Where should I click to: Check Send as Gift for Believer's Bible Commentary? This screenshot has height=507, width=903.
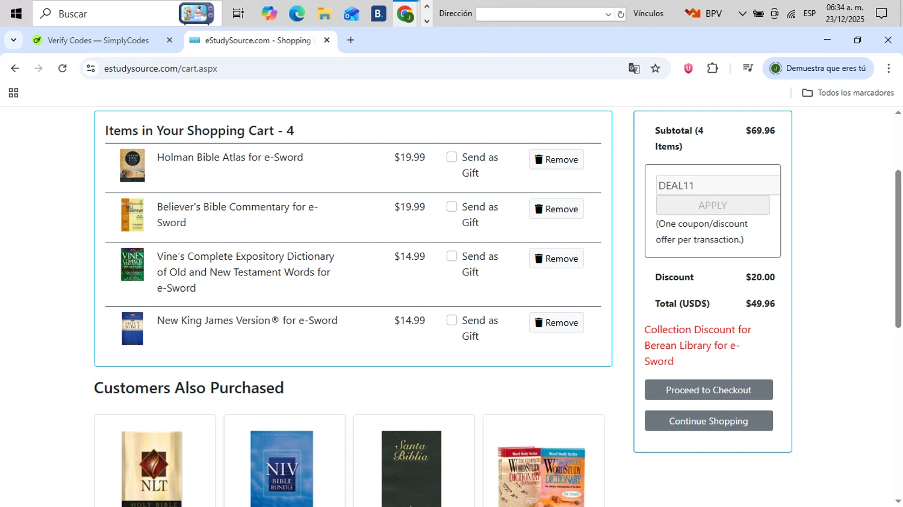click(451, 206)
